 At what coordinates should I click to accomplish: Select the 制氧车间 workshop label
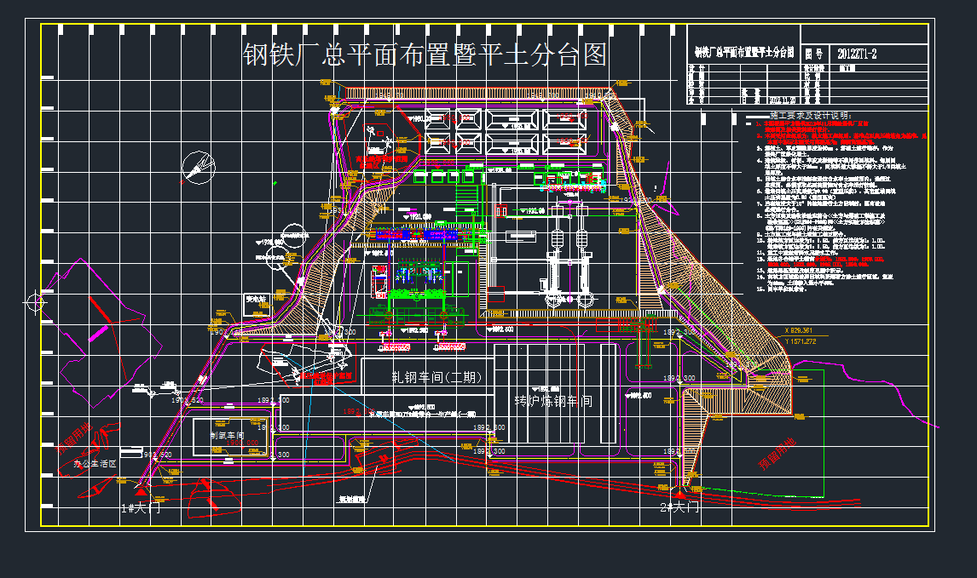pos(228,436)
